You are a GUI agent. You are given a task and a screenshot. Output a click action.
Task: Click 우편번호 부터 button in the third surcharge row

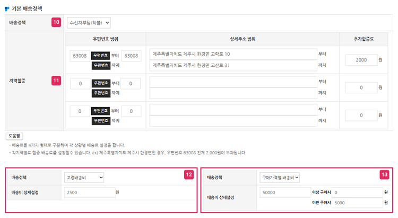100,111
